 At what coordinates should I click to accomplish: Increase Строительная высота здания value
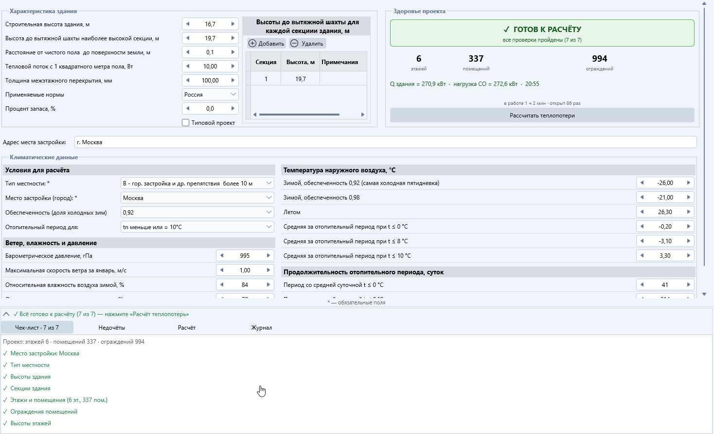coord(233,24)
